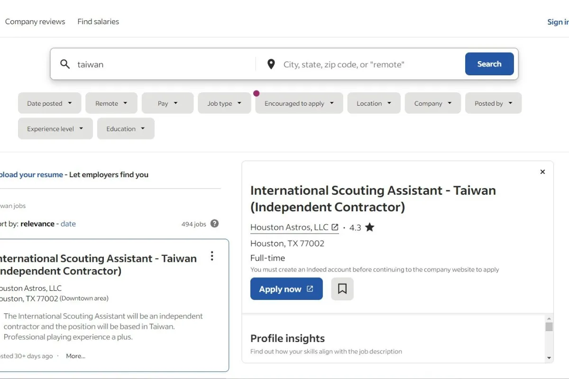Click the star rating icon next to 4.3
The width and height of the screenshot is (569, 379).
(x=370, y=227)
